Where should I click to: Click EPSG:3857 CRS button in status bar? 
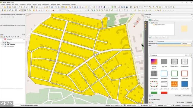(186, 105)
